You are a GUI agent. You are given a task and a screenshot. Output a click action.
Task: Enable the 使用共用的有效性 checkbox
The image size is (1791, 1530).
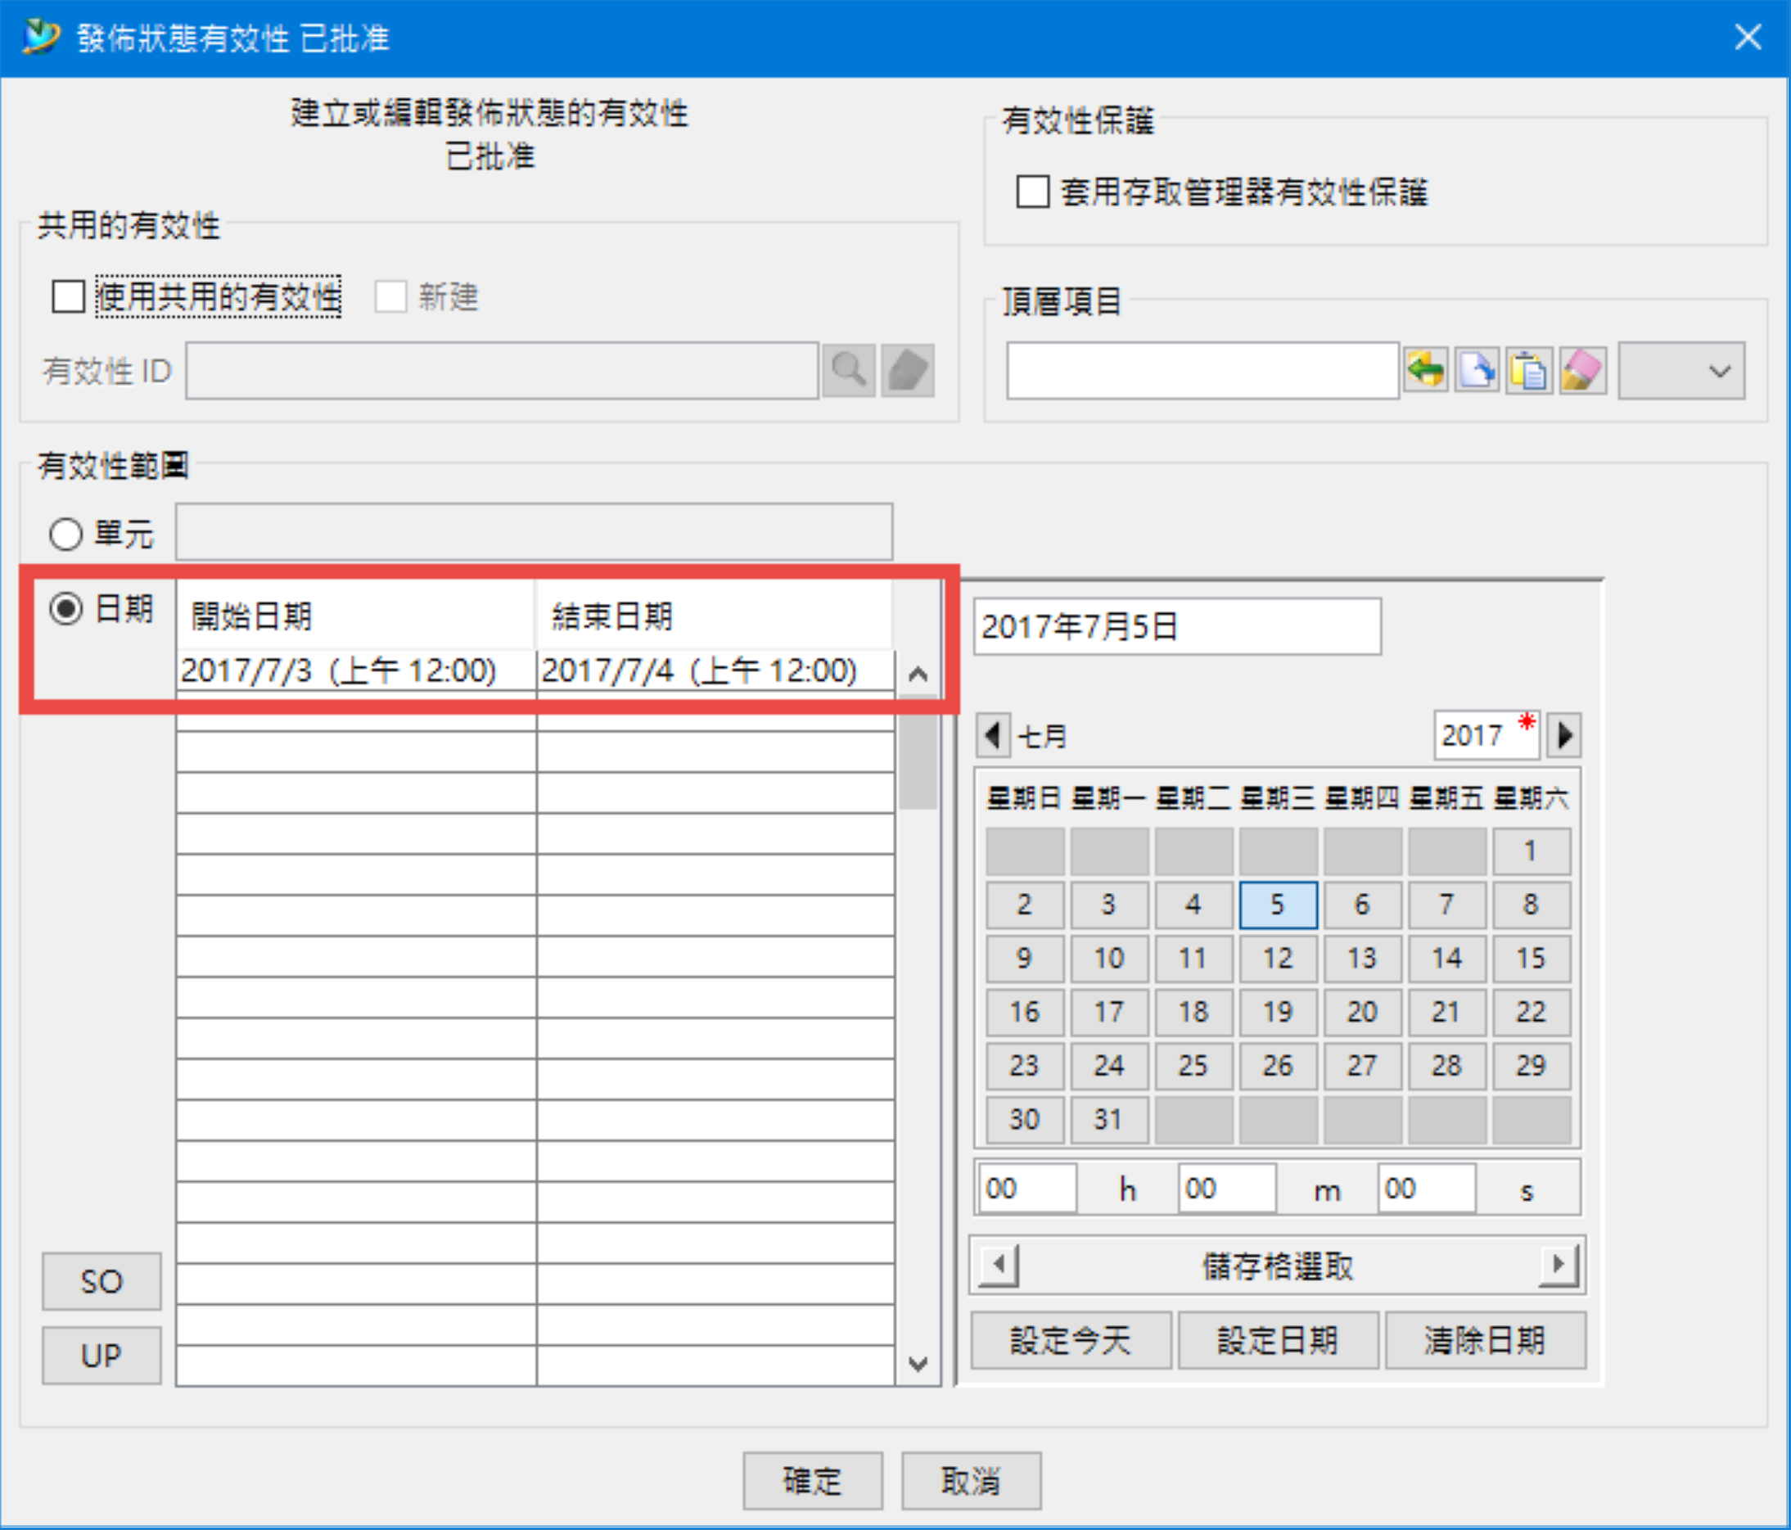[68, 296]
